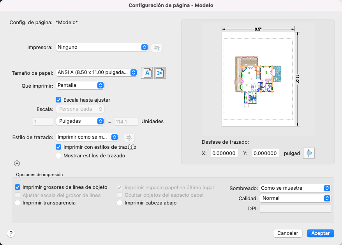The image size is (342, 245).
Task: Click the X offset input field
Action: (x=224, y=153)
